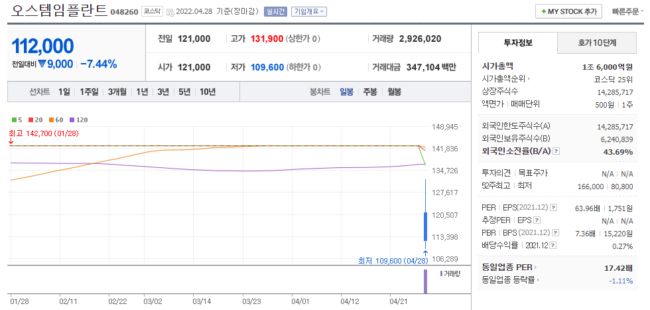
Task: Click the 0.27% dividend yield value
Action: tap(623, 246)
